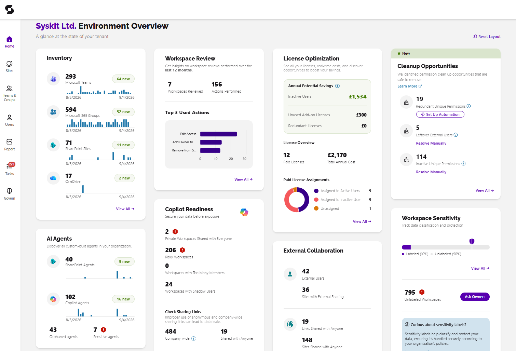516x351 pixels.
Task: Open View All in the Inventory card
Action: (125, 209)
